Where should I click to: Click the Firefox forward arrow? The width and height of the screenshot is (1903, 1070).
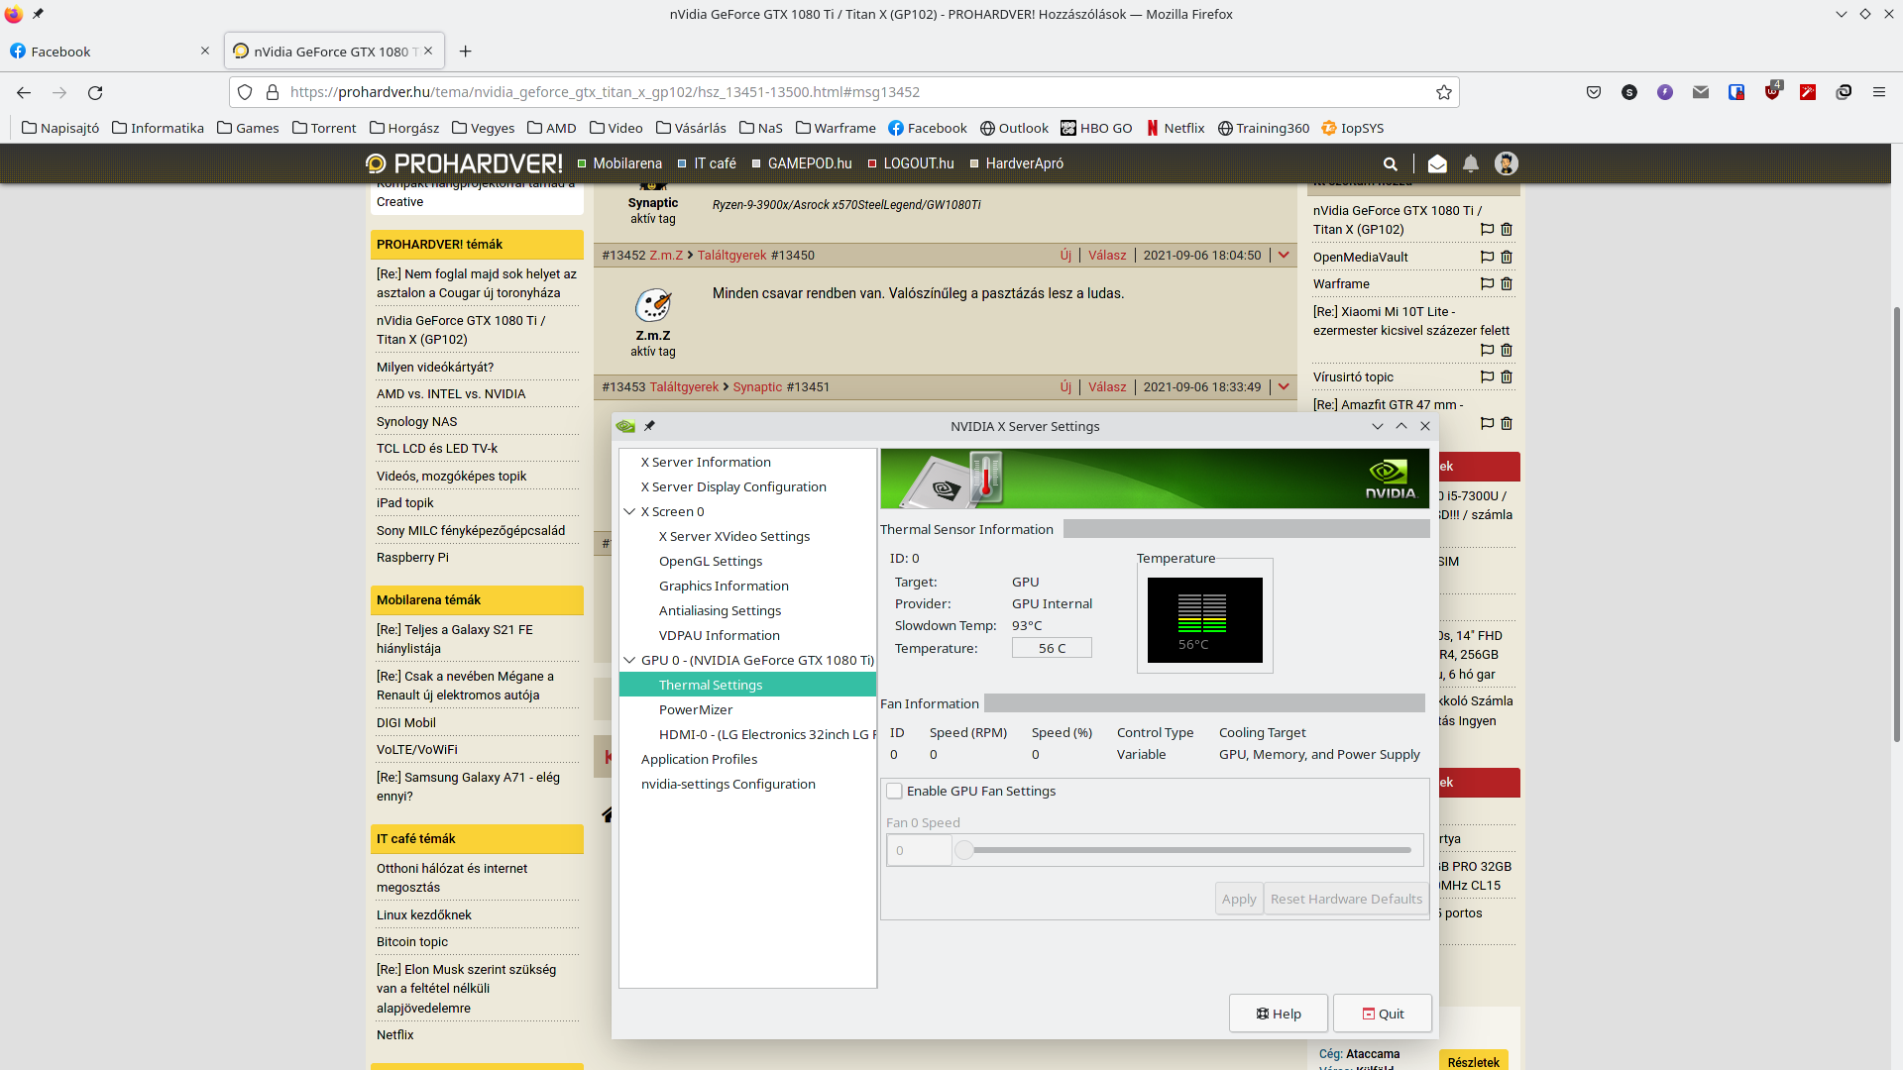(x=59, y=92)
